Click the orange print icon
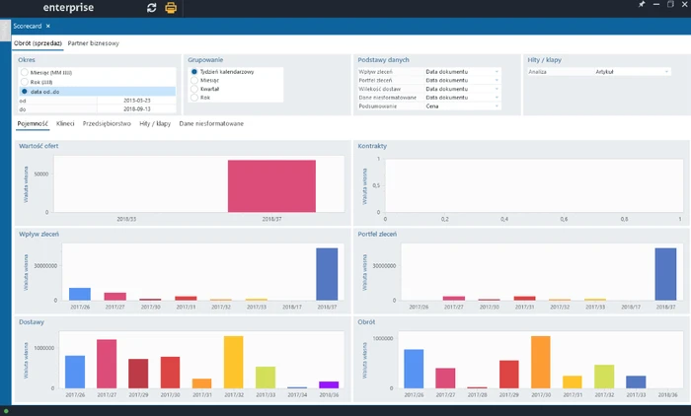 pos(171,8)
